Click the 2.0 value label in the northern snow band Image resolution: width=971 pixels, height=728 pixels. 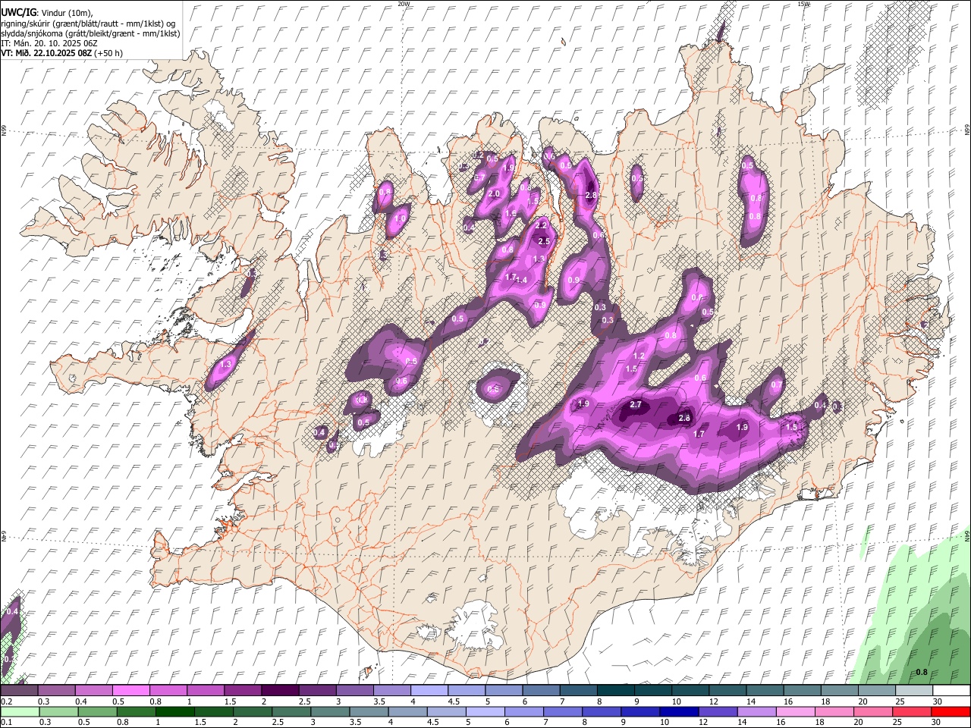494,194
